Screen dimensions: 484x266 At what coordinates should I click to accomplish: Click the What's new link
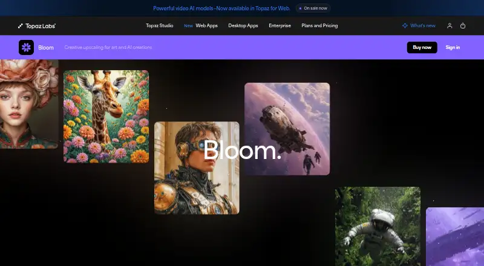[x=422, y=25]
